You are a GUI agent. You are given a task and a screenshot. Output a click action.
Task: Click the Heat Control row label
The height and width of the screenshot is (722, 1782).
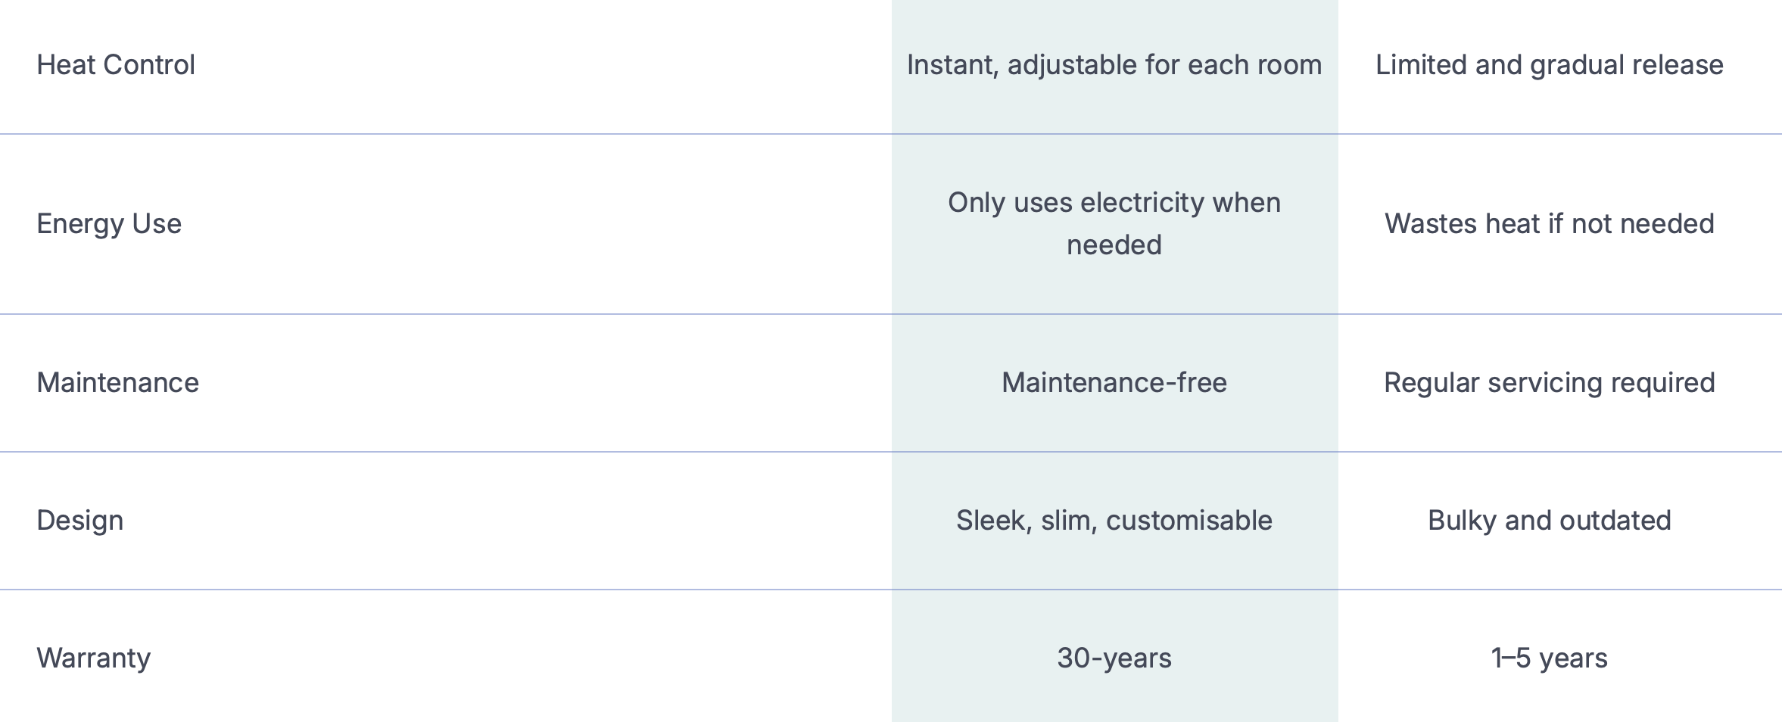(116, 65)
